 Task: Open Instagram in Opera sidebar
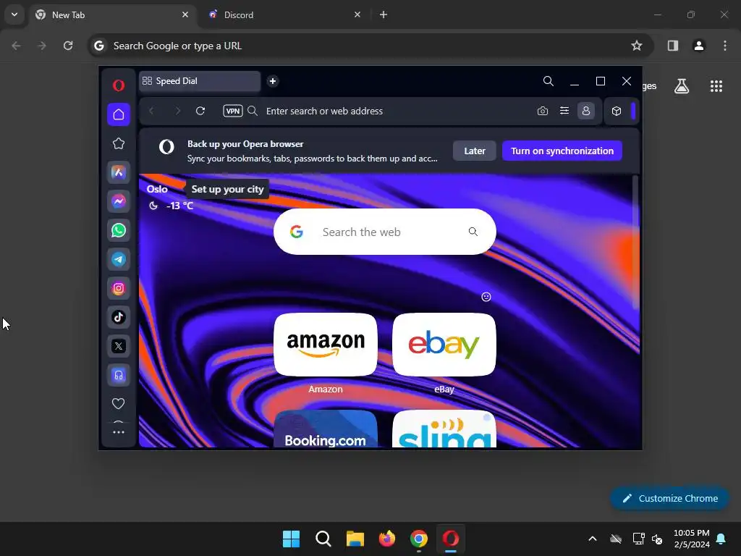point(119,288)
